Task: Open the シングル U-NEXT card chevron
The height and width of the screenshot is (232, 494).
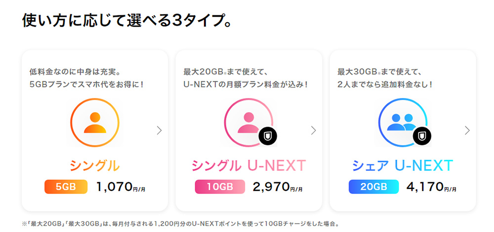Action: (313, 131)
